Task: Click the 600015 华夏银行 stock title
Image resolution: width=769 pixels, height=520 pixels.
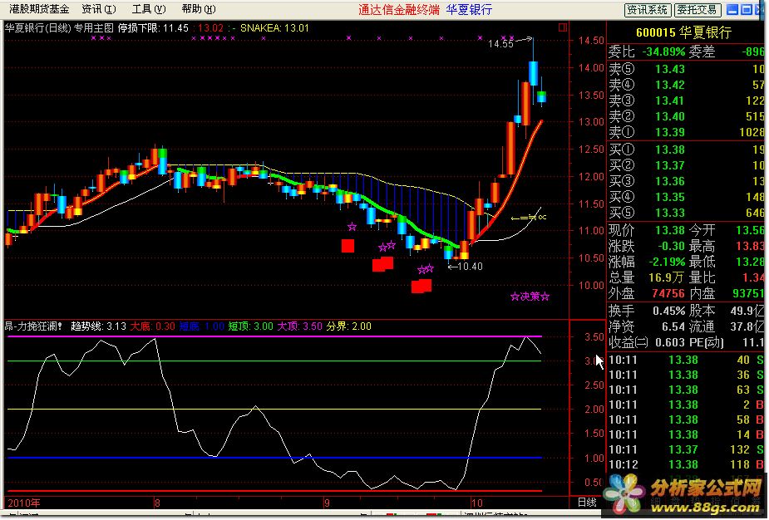Action: coord(683,33)
